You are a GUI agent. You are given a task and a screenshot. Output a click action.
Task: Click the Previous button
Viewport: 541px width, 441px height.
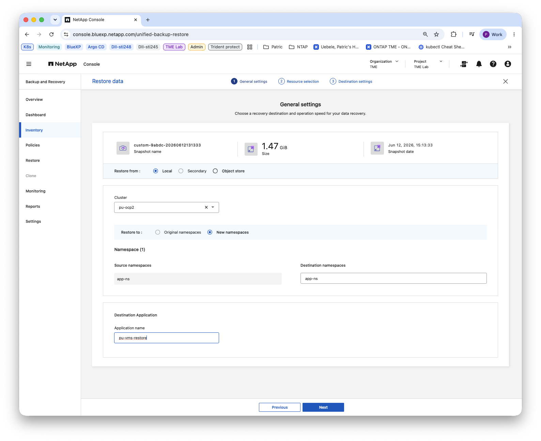280,407
